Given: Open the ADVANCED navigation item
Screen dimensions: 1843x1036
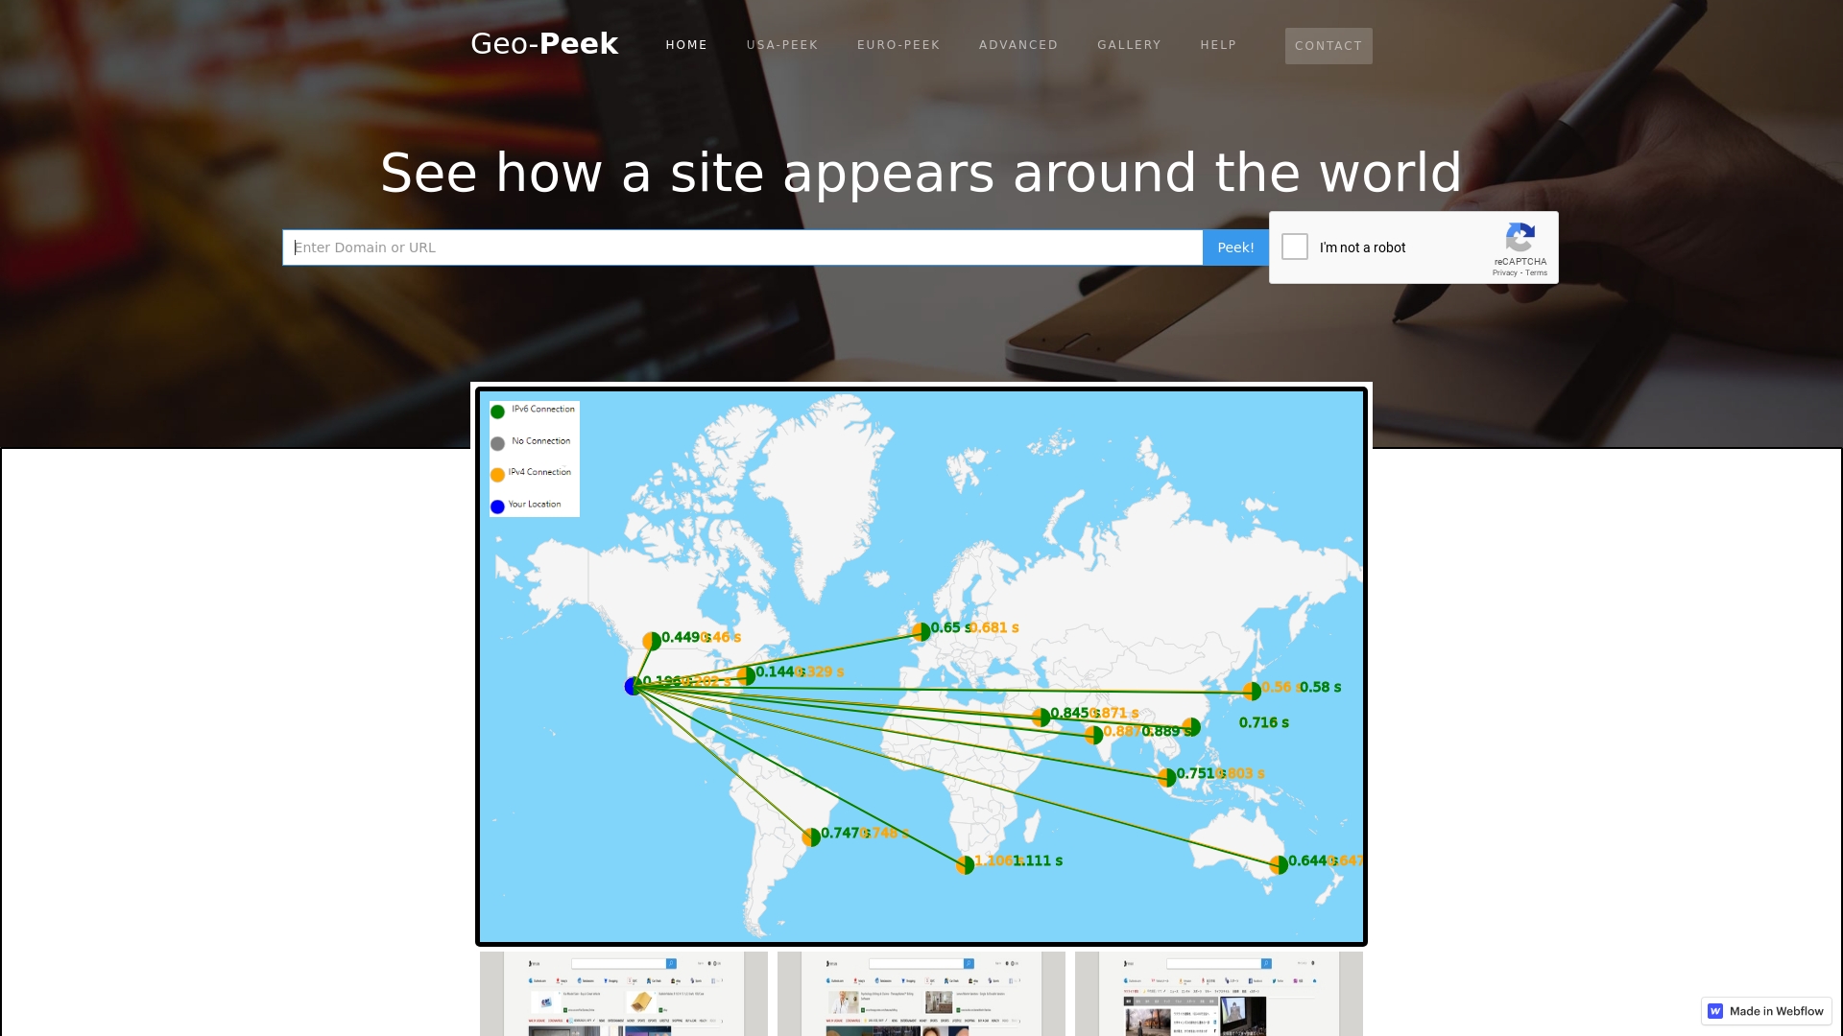Looking at the screenshot, I should [1018, 45].
